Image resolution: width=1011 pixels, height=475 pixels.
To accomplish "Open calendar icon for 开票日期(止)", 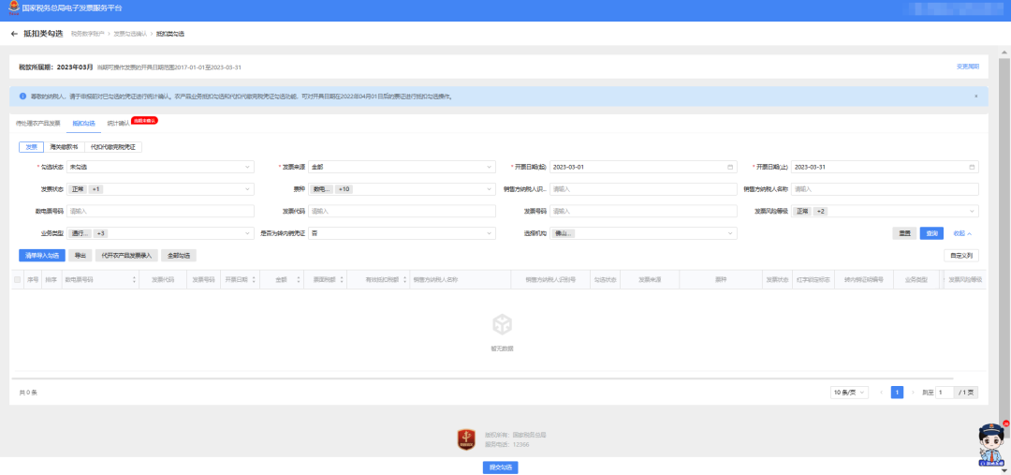I will [x=973, y=167].
